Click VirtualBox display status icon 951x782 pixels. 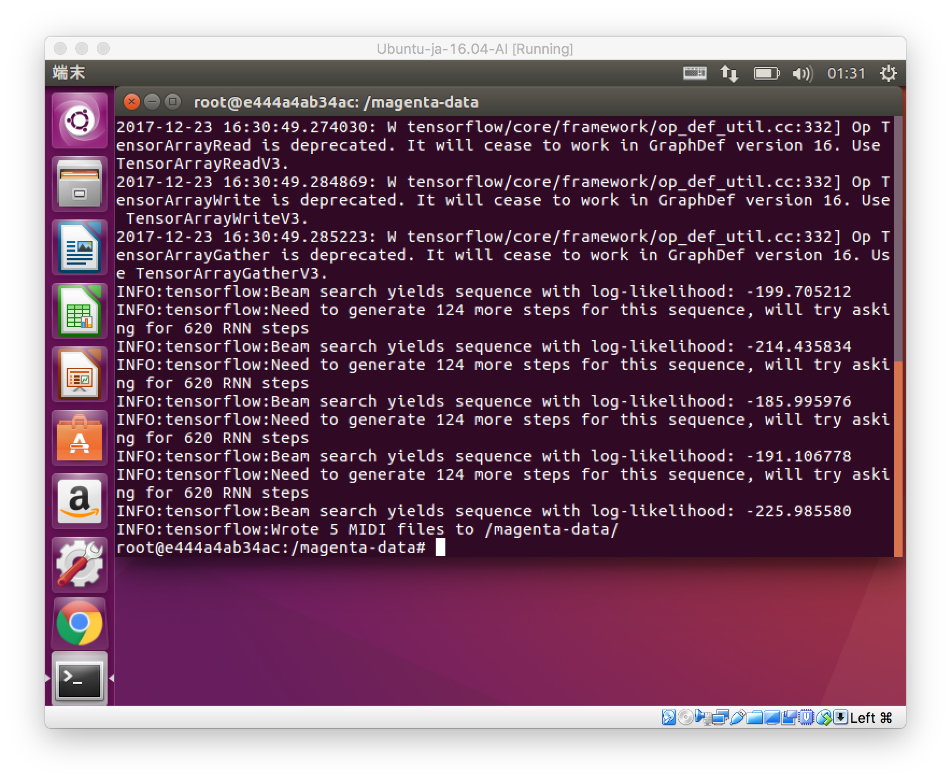(771, 717)
